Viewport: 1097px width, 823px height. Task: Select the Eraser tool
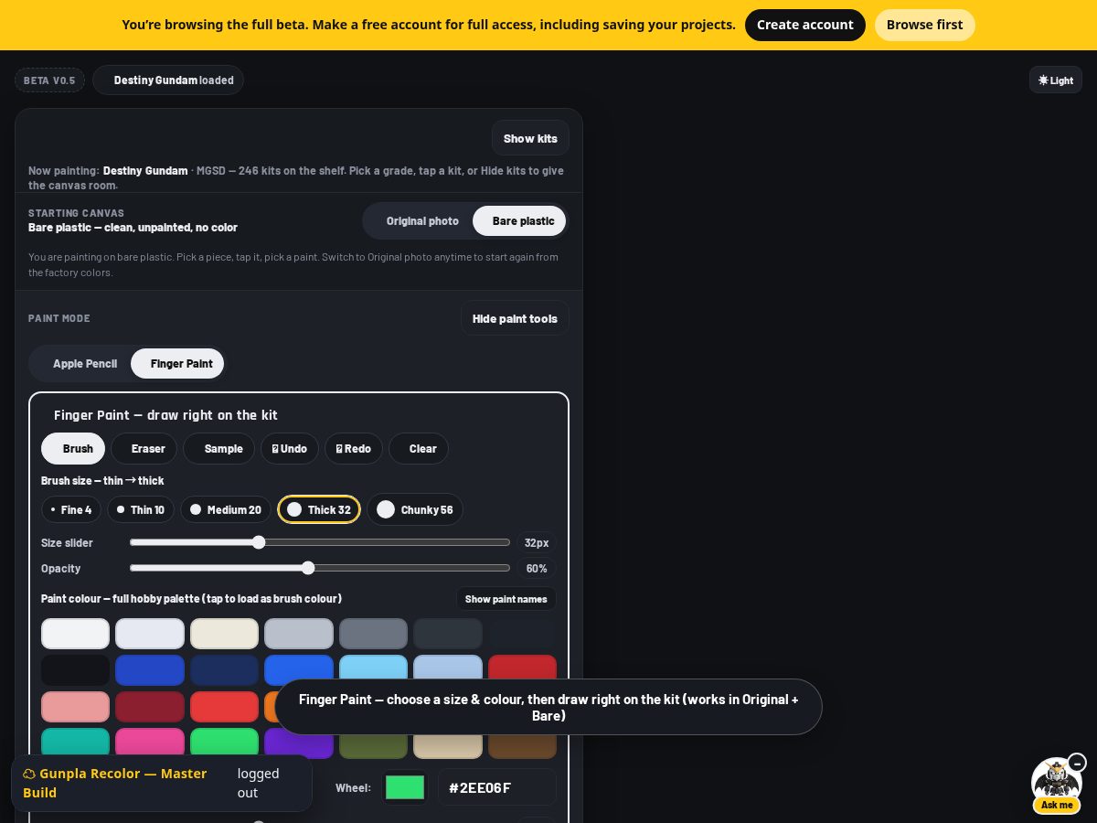144,448
